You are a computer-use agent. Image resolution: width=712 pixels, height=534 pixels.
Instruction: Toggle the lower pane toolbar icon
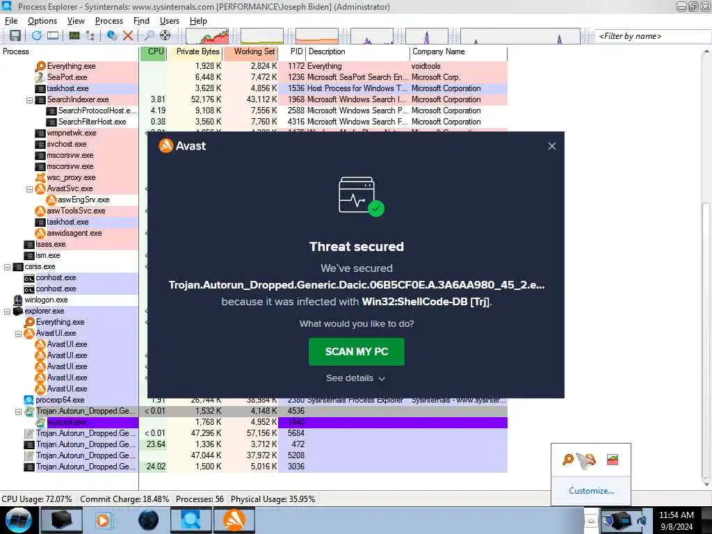coord(53,35)
